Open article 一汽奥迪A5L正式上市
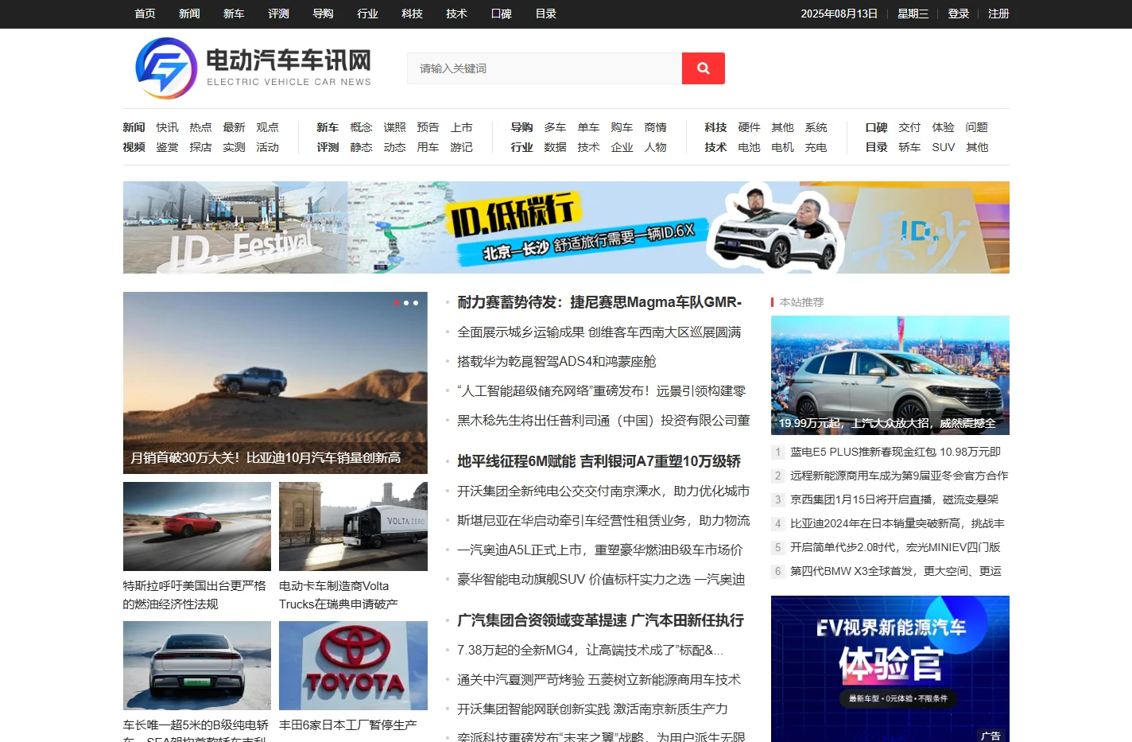The image size is (1132, 742). (x=600, y=550)
